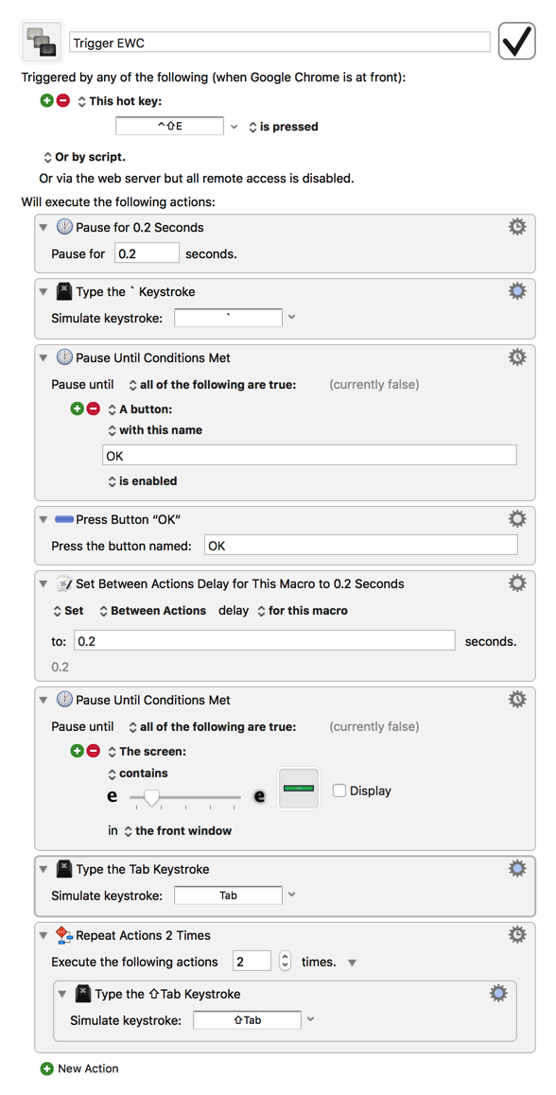This screenshot has width=556, height=1095.
Task: Open gear menu of Repeat Actions 2 Times
Action: (517, 934)
